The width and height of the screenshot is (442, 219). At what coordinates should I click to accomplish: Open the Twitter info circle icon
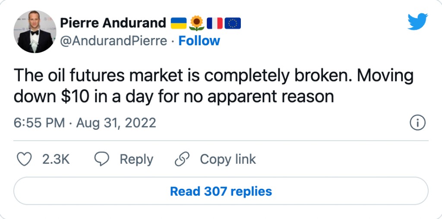pos(417,123)
